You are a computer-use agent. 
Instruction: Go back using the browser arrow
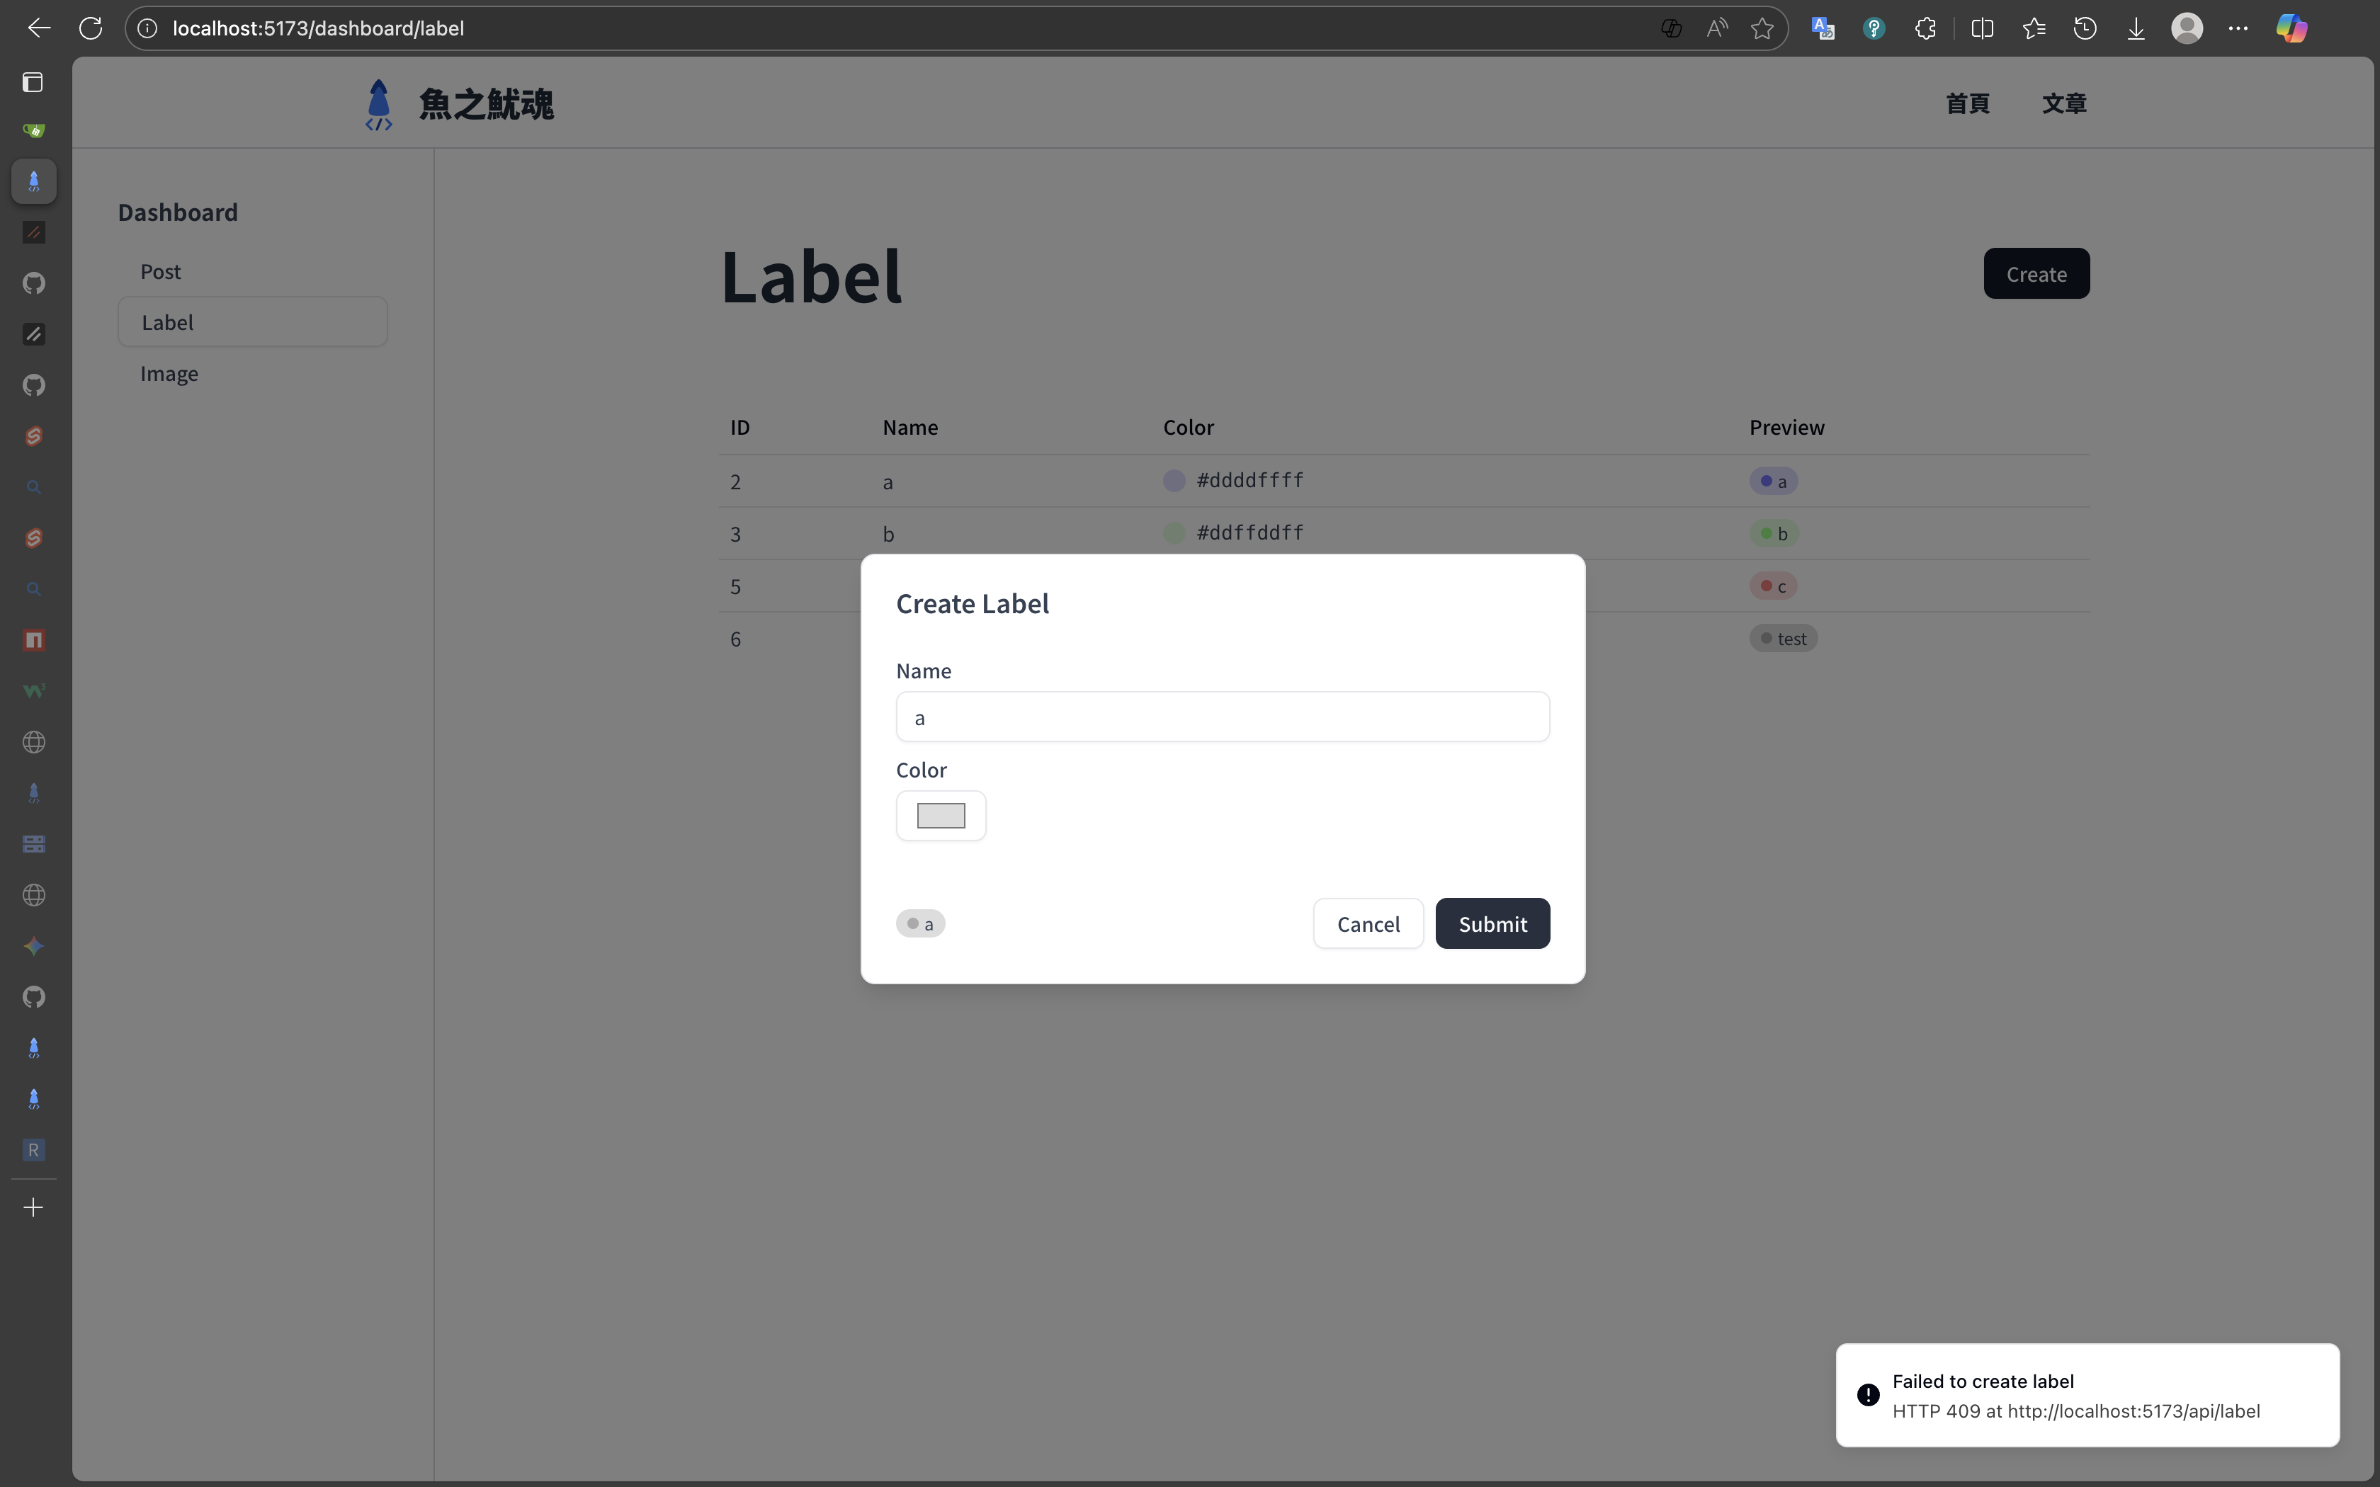(x=40, y=28)
